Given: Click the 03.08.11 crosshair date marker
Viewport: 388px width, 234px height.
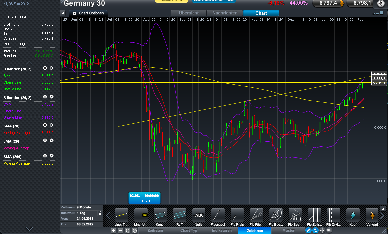Looking at the screenshot, I should pyautogui.click(x=144, y=198).
